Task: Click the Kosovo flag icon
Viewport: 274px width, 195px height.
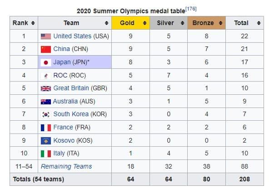Action: [x=46, y=141]
